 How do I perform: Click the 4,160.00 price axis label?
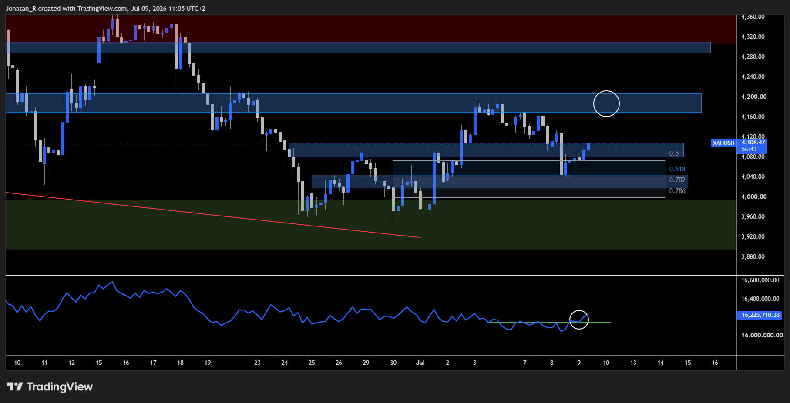tap(753, 117)
